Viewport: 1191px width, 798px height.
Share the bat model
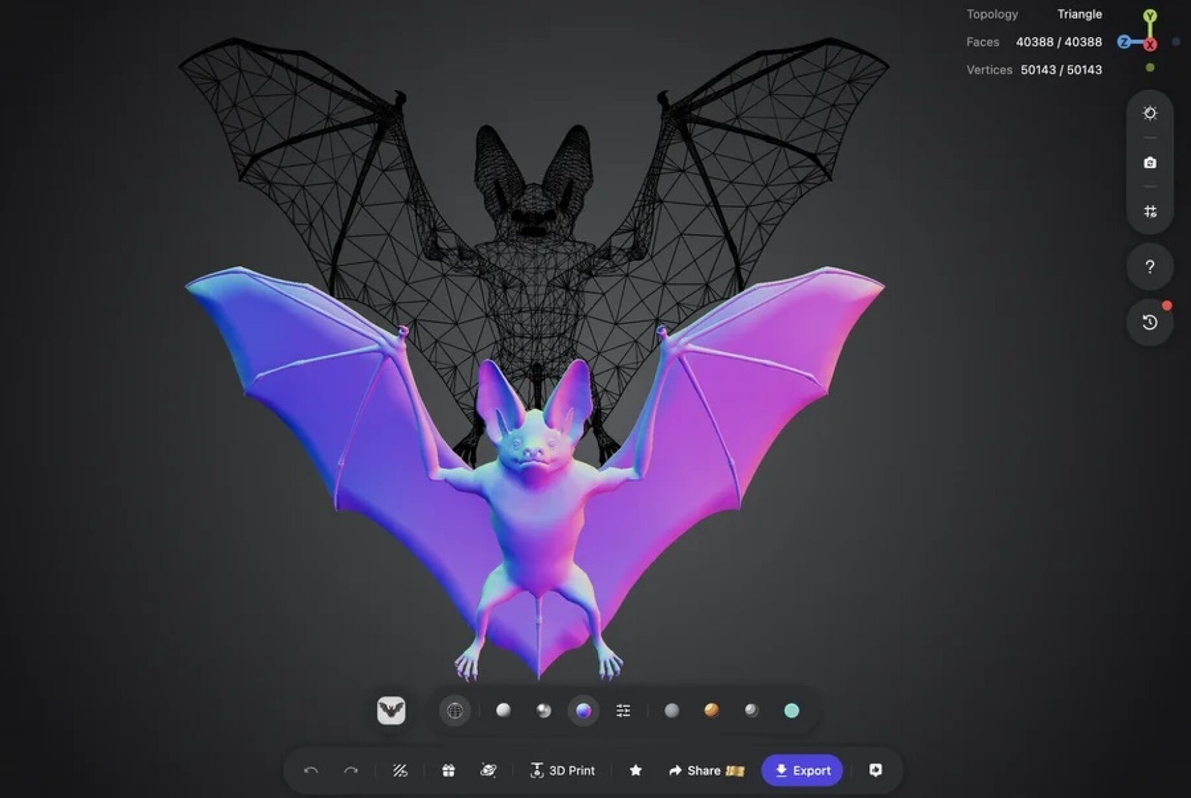click(x=706, y=770)
